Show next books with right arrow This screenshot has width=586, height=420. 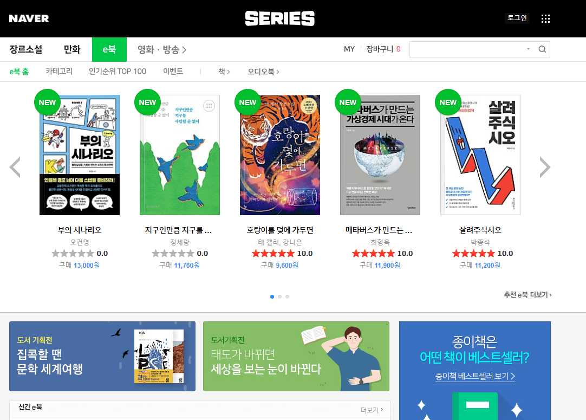coord(545,167)
